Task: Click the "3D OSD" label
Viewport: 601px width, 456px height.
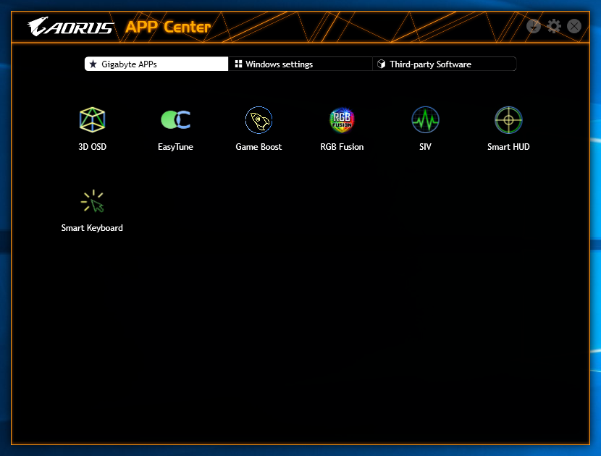Action: [93, 147]
